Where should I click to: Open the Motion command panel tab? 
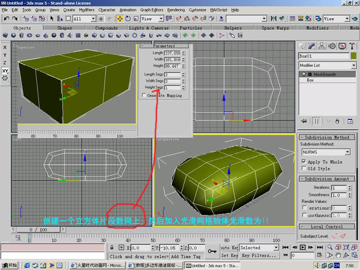point(332,46)
